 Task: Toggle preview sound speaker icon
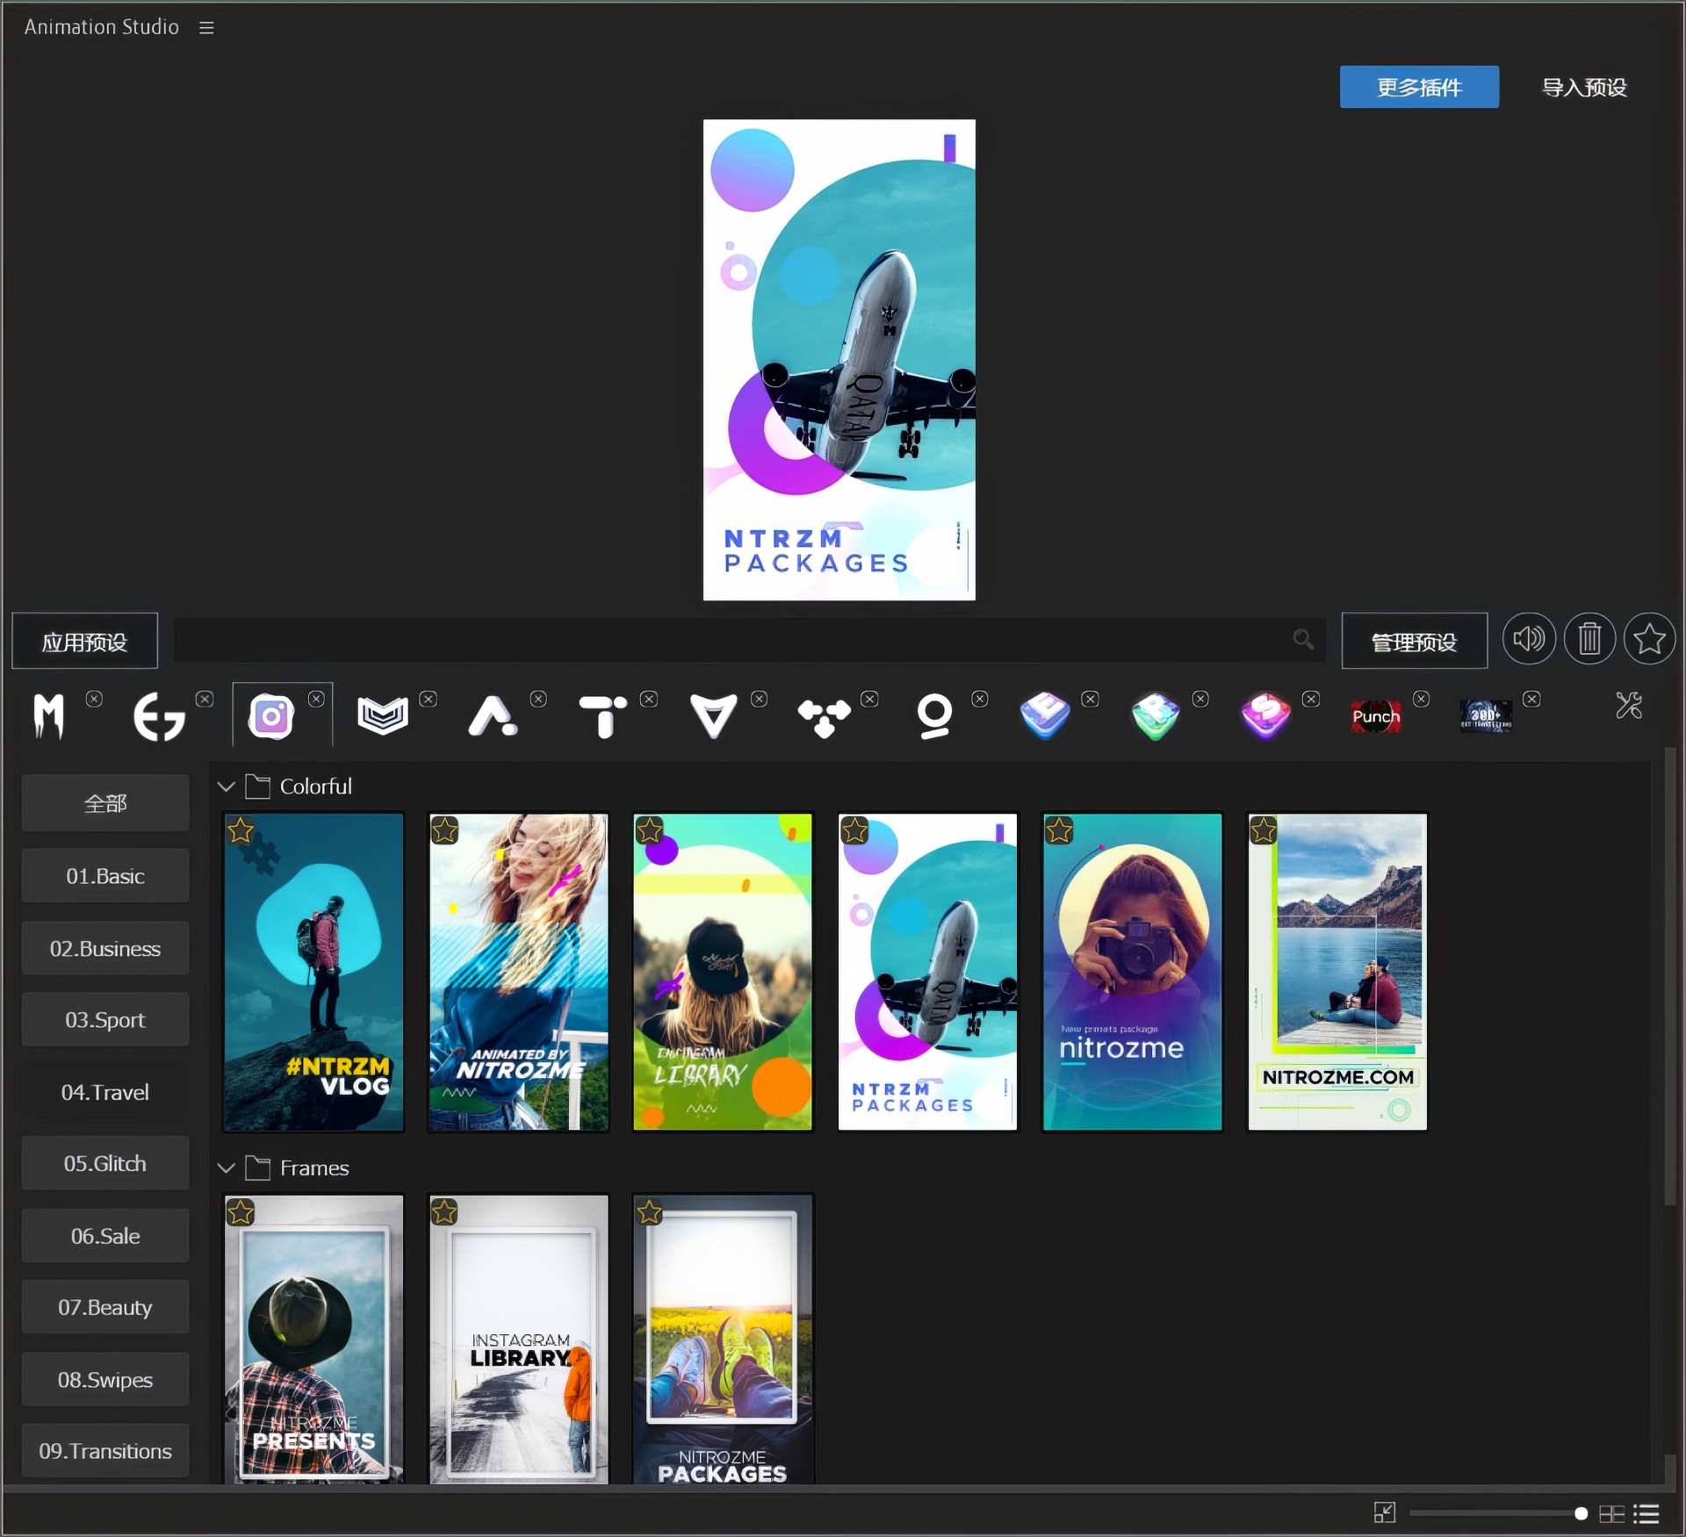coord(1528,639)
